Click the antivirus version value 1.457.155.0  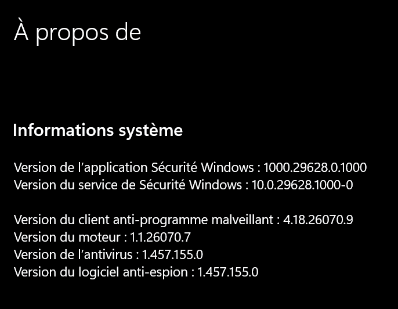tap(172, 254)
